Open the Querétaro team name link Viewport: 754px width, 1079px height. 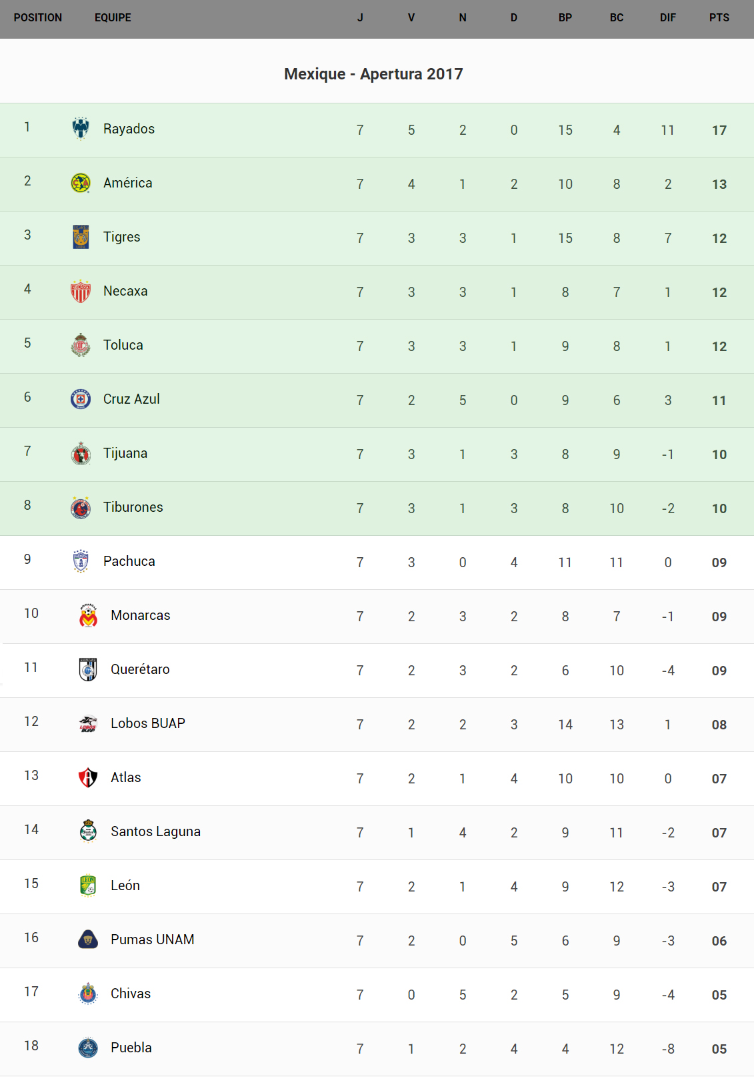coord(140,669)
